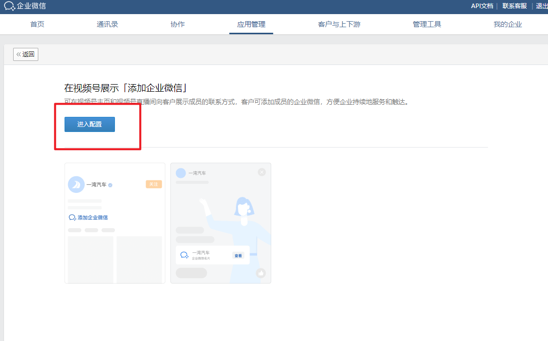Click the 联系客服 link
This screenshot has width=548, height=341.
click(x=514, y=6)
